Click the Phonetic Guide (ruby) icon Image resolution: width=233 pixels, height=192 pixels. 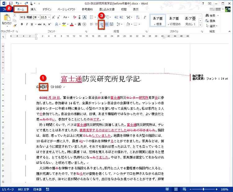pyautogui.click(x=80, y=17)
